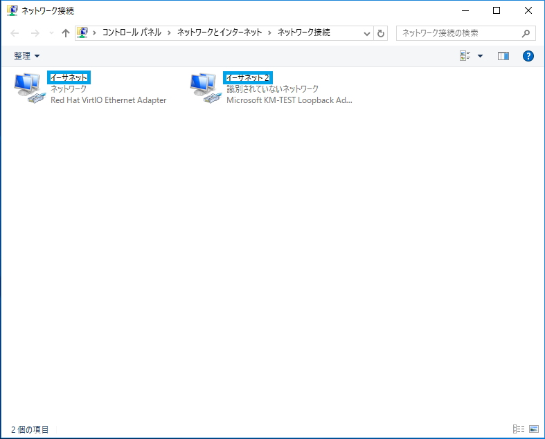Image resolution: width=545 pixels, height=439 pixels.
Task: Click the イーサネット 2 name label
Action: tap(247, 77)
